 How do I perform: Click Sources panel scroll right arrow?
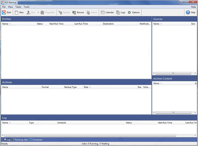(195, 73)
